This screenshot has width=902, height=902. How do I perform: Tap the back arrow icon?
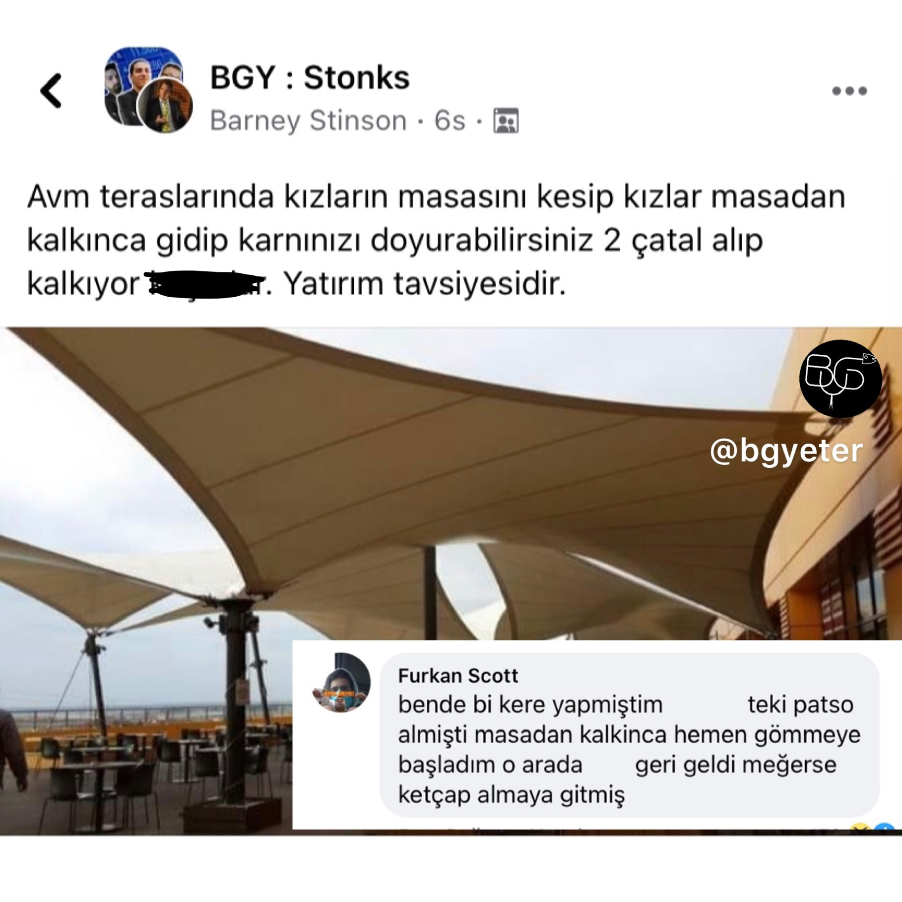tap(51, 91)
